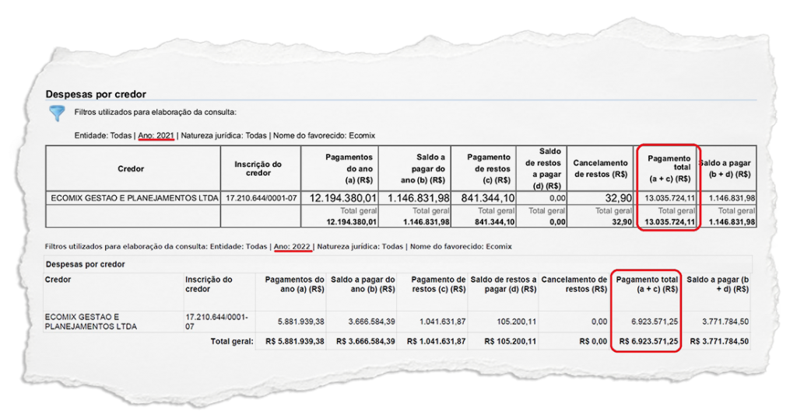
Task: Click the 'Ano: 2021' filter text
Action: 156,135
